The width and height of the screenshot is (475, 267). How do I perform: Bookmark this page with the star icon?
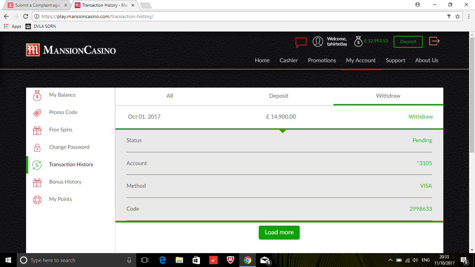coord(458,16)
